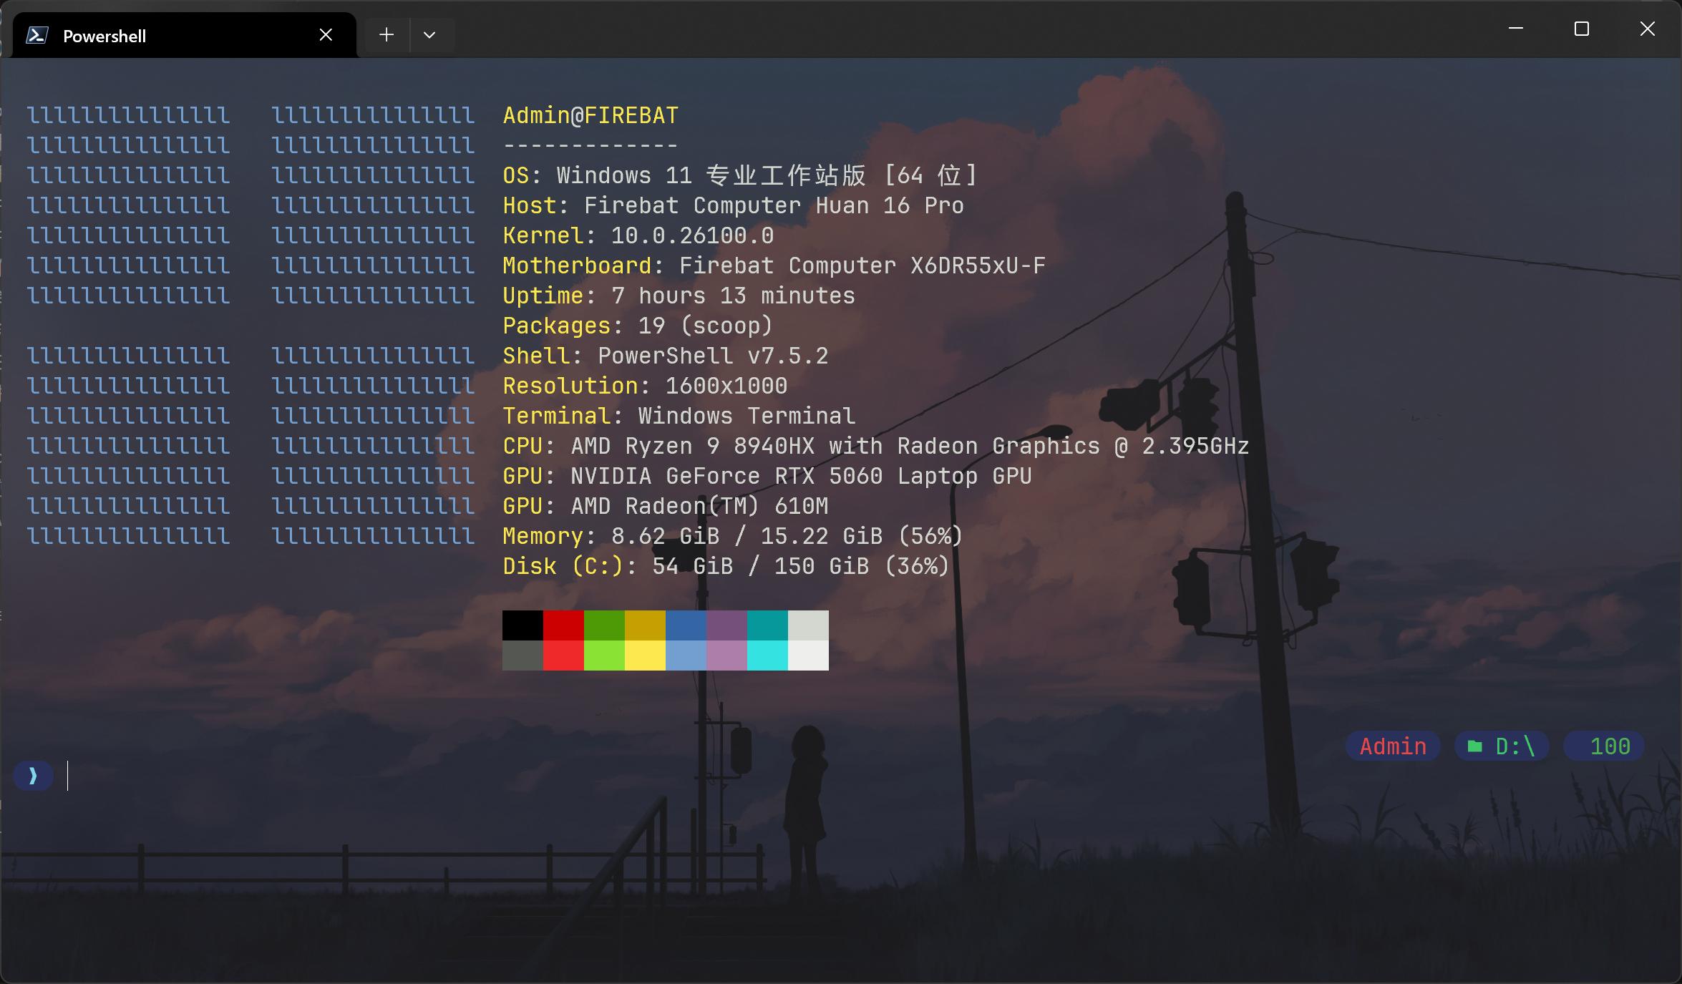Screen dimensions: 1682x984
Task: Click the Admin prompt segment
Action: coord(1393,746)
